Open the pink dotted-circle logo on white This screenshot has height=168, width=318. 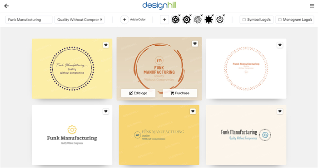coord(246,68)
